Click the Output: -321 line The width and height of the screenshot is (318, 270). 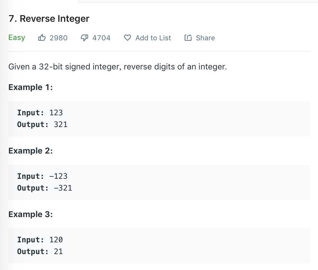point(45,188)
